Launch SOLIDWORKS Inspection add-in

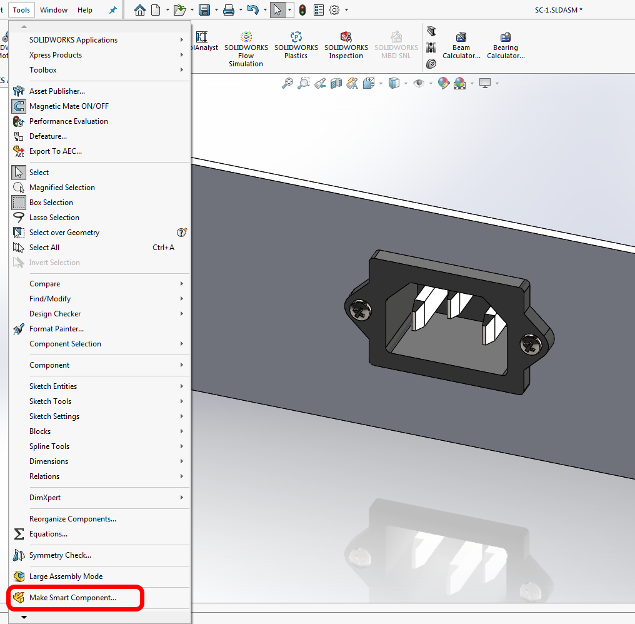point(346,45)
